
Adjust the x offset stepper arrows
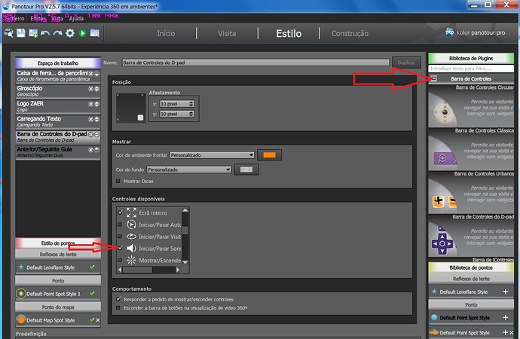(191, 104)
